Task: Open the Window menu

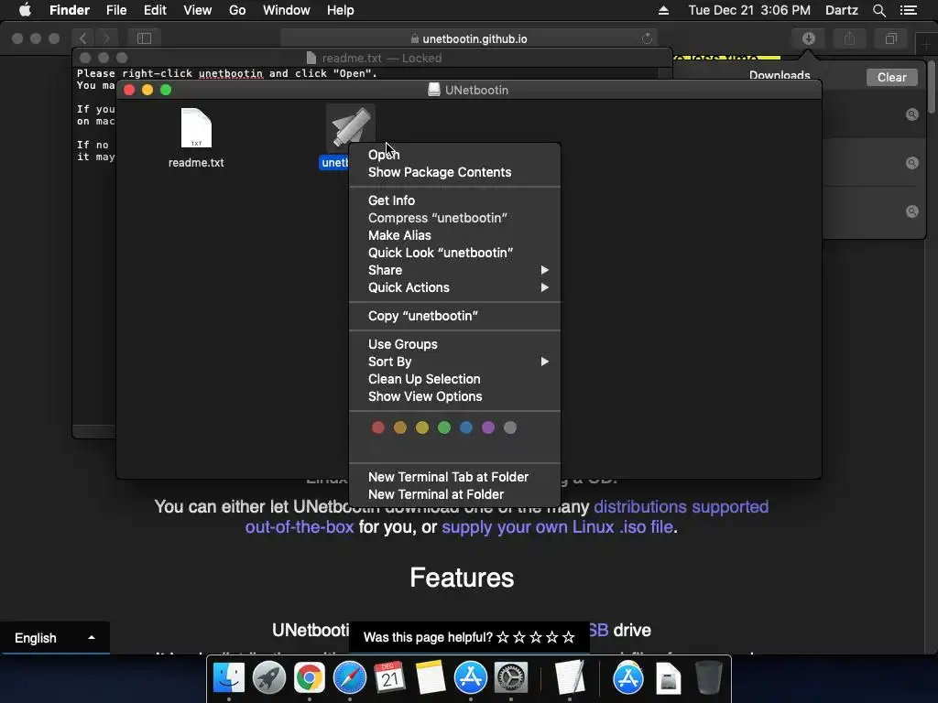Action: pos(286,10)
